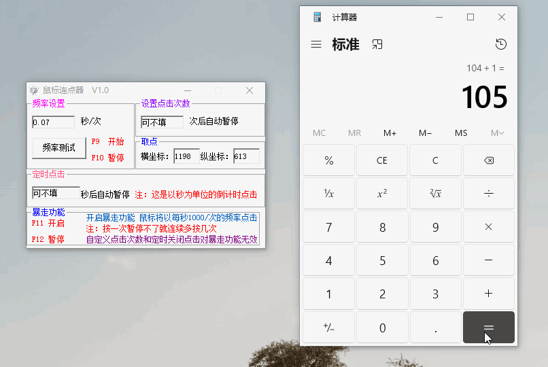Screen dimensions: 548x367
Task: Click the 3 digit key
Action: 435,294
